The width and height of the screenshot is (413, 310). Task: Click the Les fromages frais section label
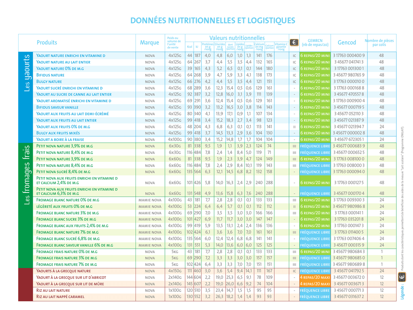tap(27, 175)
